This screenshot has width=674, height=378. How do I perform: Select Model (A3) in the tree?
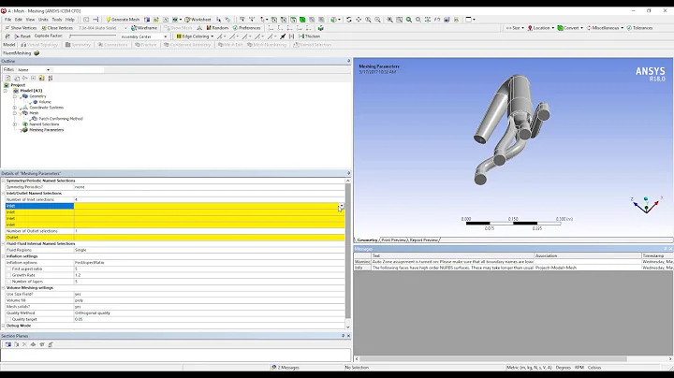pos(31,91)
